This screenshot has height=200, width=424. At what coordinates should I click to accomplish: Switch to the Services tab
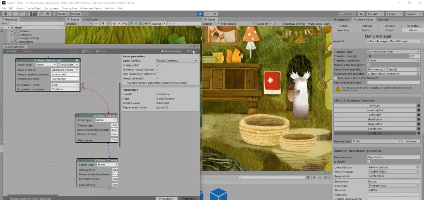[383, 19]
